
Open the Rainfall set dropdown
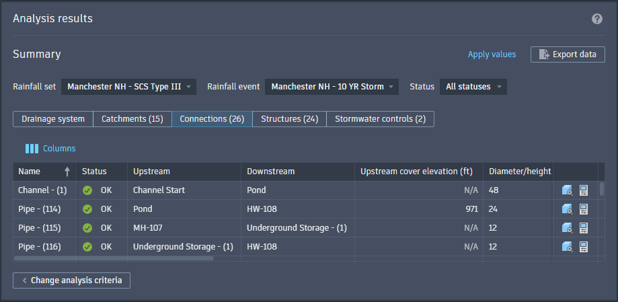(129, 87)
